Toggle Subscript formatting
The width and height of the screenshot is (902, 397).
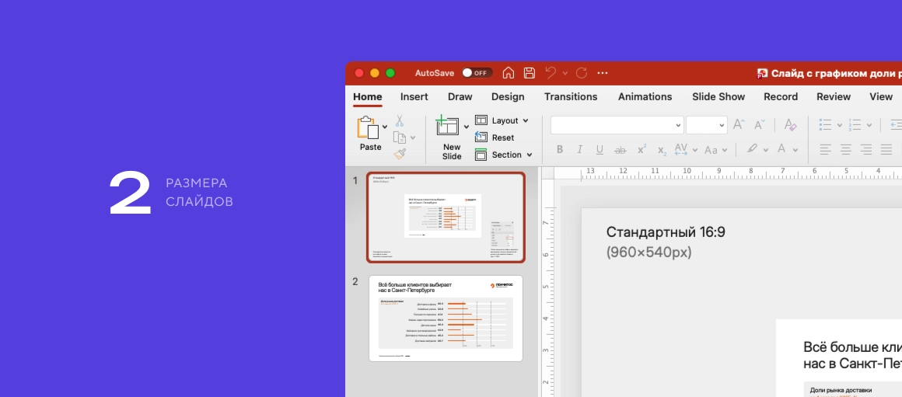tap(662, 150)
